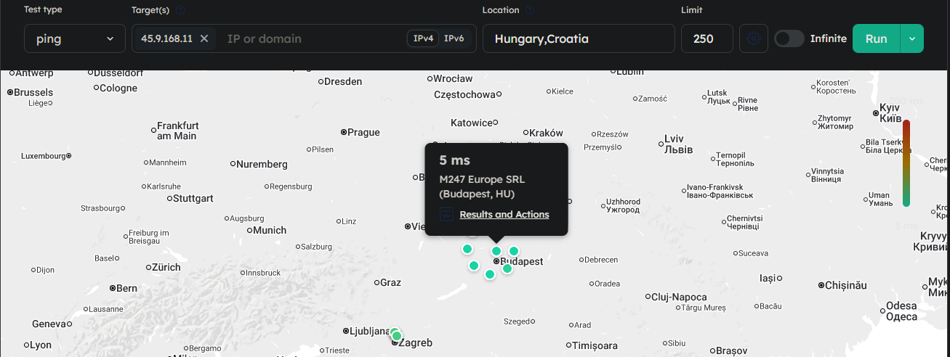Click the westernmost probe dot near Budapest
Screen dimensions: 950x357
coord(467,249)
